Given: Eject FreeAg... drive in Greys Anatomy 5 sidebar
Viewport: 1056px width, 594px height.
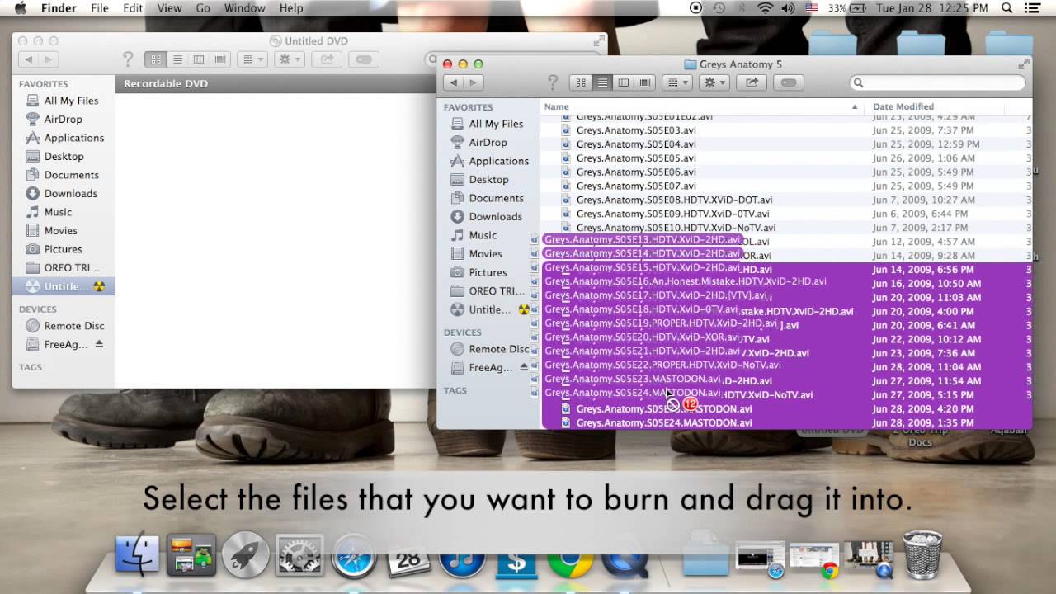Looking at the screenshot, I should 525,367.
